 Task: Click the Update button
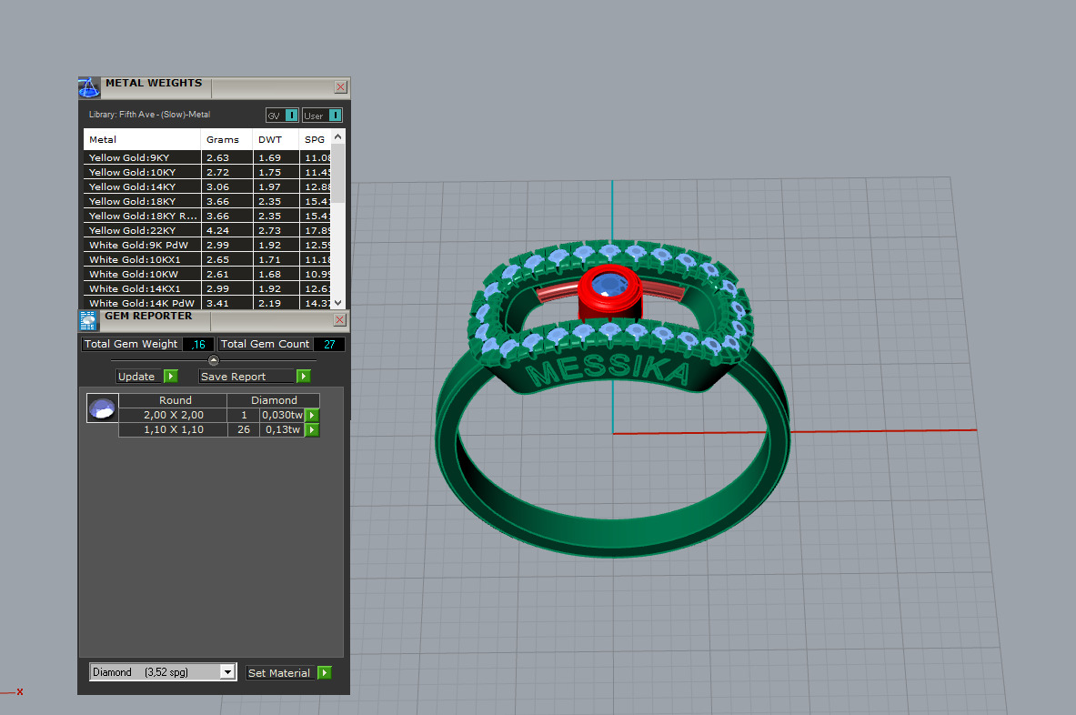[140, 376]
